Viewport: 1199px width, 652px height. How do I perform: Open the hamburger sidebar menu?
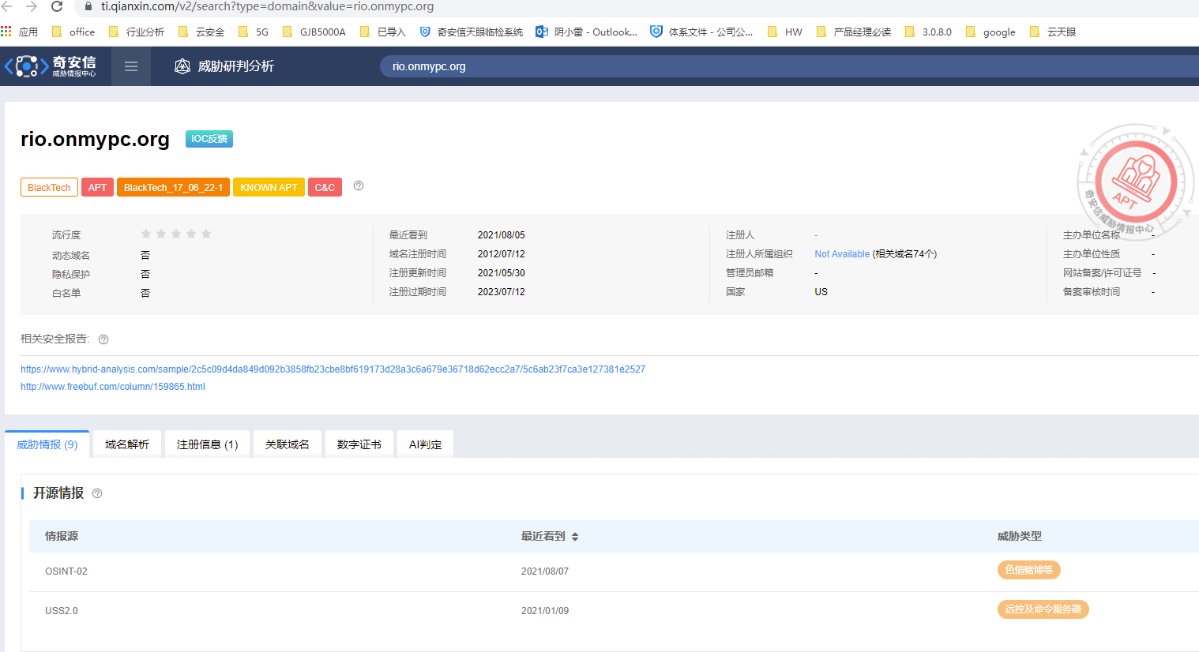tap(131, 66)
